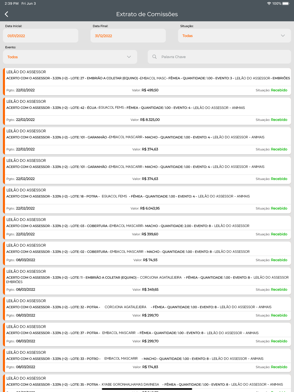
Task: Tap the status bar time 2:39 PM
Action: [11, 4]
